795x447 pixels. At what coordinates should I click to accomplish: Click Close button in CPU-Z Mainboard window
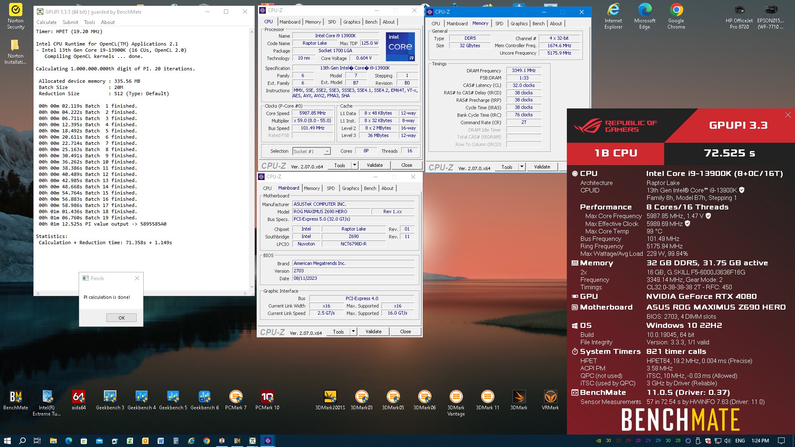[405, 332]
